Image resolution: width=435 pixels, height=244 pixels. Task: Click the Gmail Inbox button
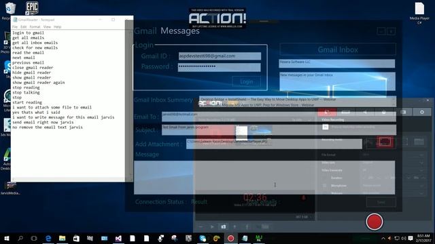[x=338, y=49]
